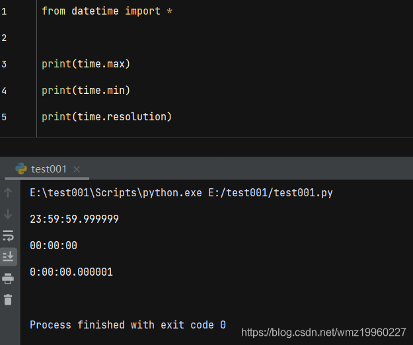This screenshot has width=413, height=345.
Task: Click line number 2 in gutter
Action: pyautogui.click(x=4, y=38)
